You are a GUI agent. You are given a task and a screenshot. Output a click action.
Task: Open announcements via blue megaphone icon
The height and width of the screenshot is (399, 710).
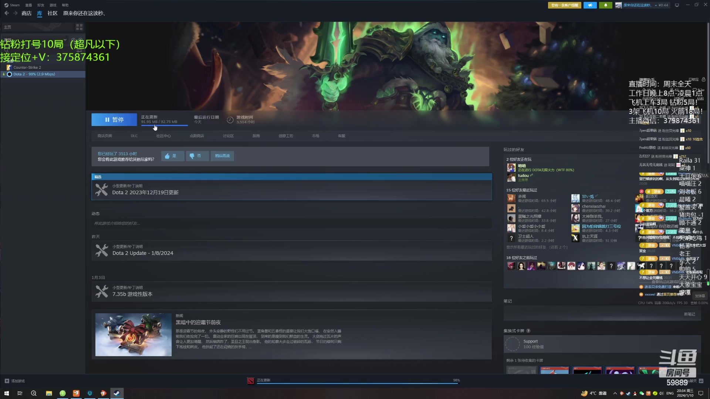(x=590, y=5)
